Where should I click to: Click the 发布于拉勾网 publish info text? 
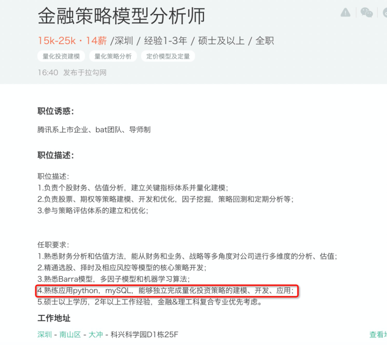tap(85, 72)
